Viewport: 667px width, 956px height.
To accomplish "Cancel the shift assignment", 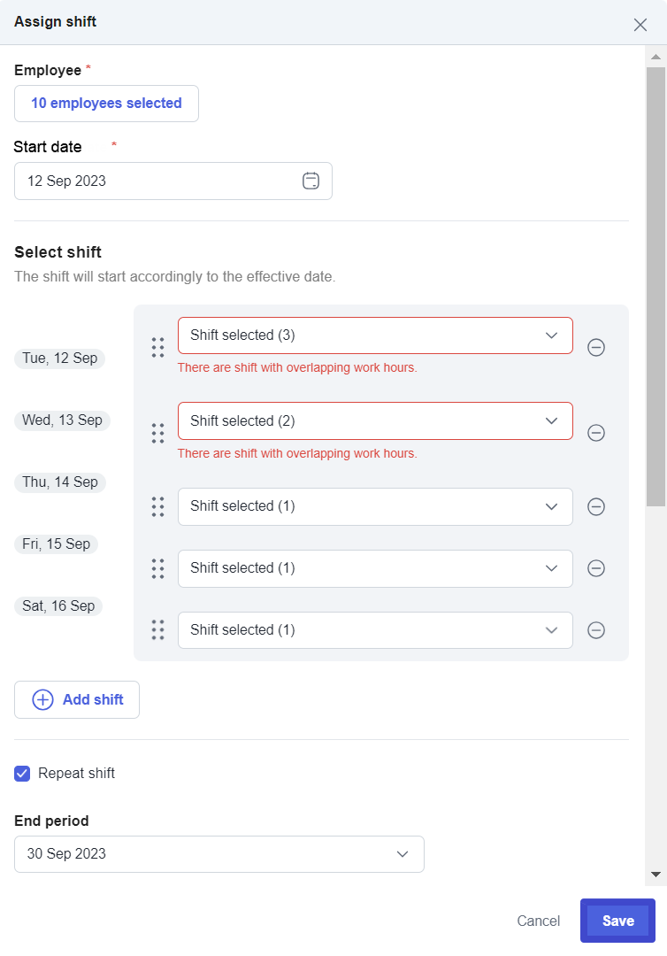I will (x=538, y=921).
